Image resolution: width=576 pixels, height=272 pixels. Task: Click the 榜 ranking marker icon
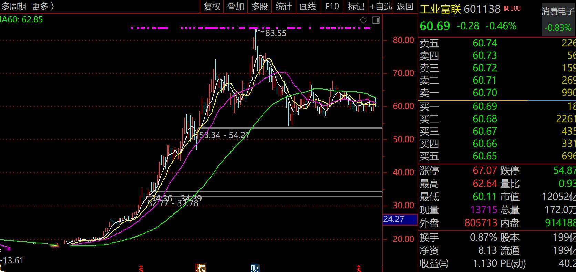click(x=200, y=268)
